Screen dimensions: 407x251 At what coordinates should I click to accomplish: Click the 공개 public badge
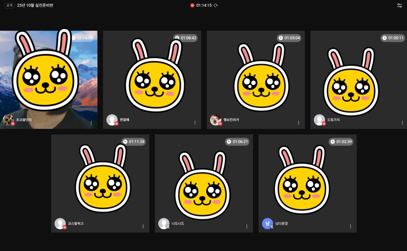9,6
